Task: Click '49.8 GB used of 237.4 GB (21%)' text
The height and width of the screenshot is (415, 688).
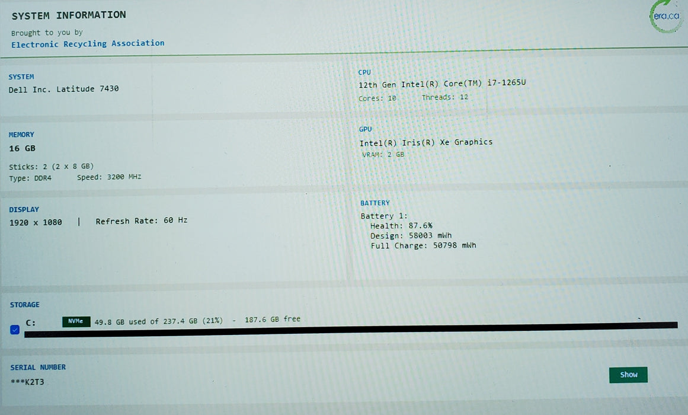Action: point(158,321)
